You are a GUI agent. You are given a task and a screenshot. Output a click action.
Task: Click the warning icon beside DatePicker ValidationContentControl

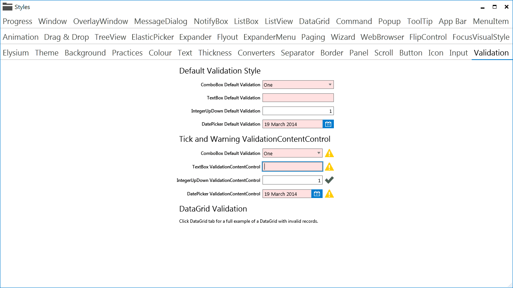pyautogui.click(x=329, y=193)
